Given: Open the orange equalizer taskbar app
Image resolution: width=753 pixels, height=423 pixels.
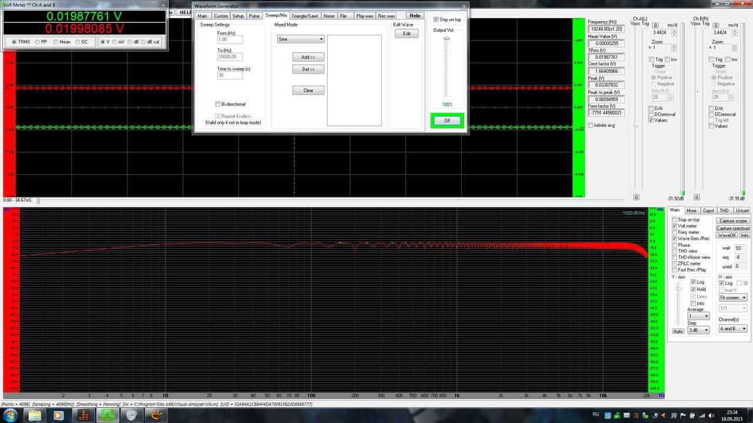Looking at the screenshot, I should coord(84,415).
